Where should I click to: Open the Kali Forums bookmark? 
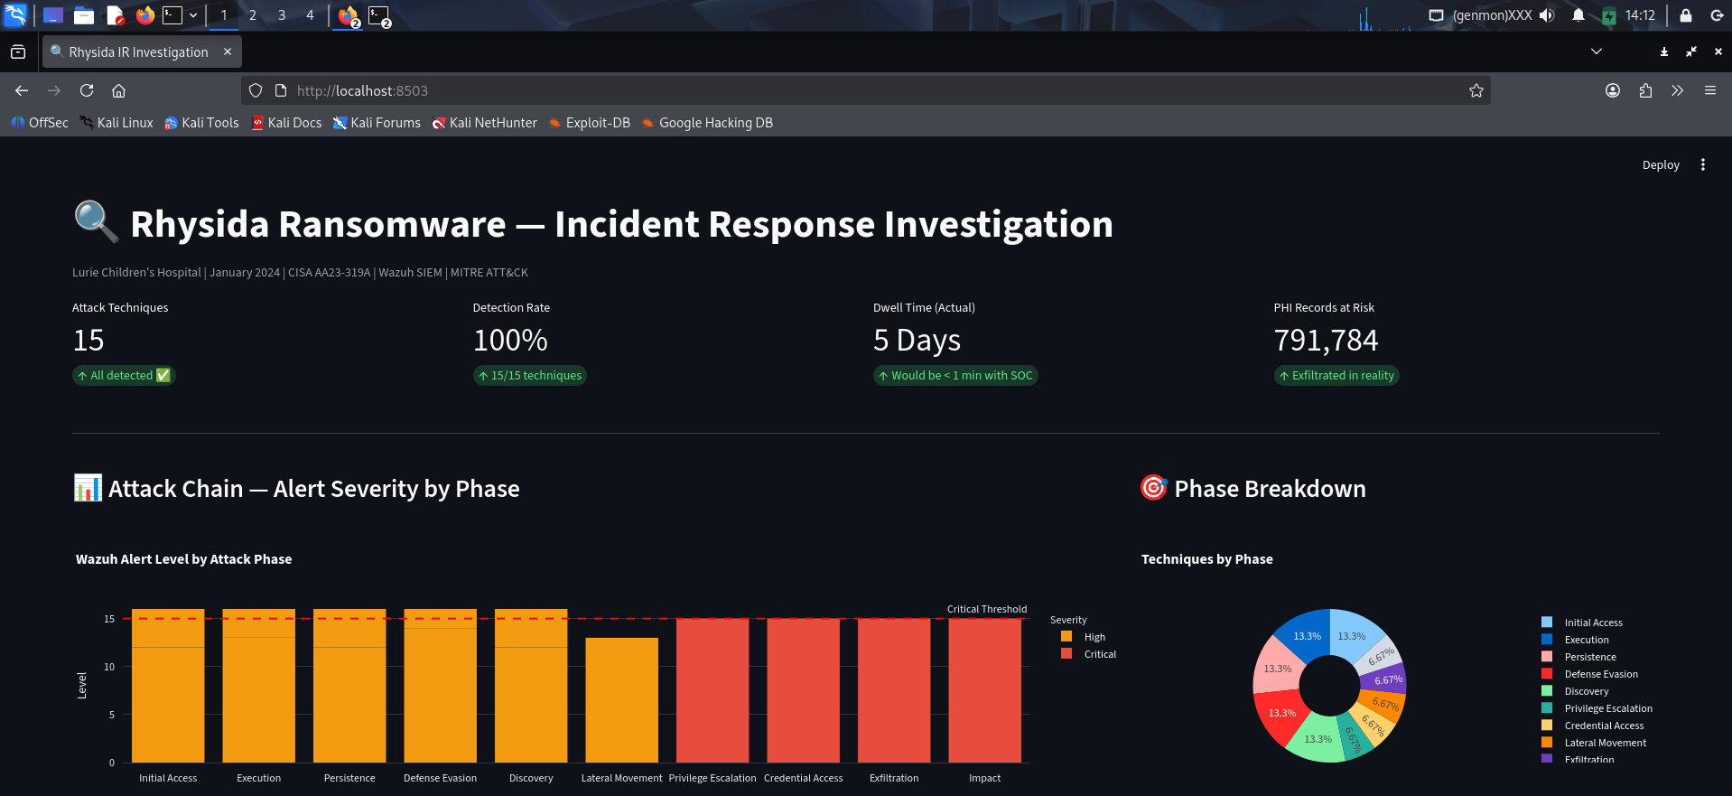point(377,123)
